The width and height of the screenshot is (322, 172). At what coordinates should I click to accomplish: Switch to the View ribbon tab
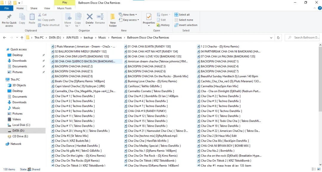coord(47,8)
